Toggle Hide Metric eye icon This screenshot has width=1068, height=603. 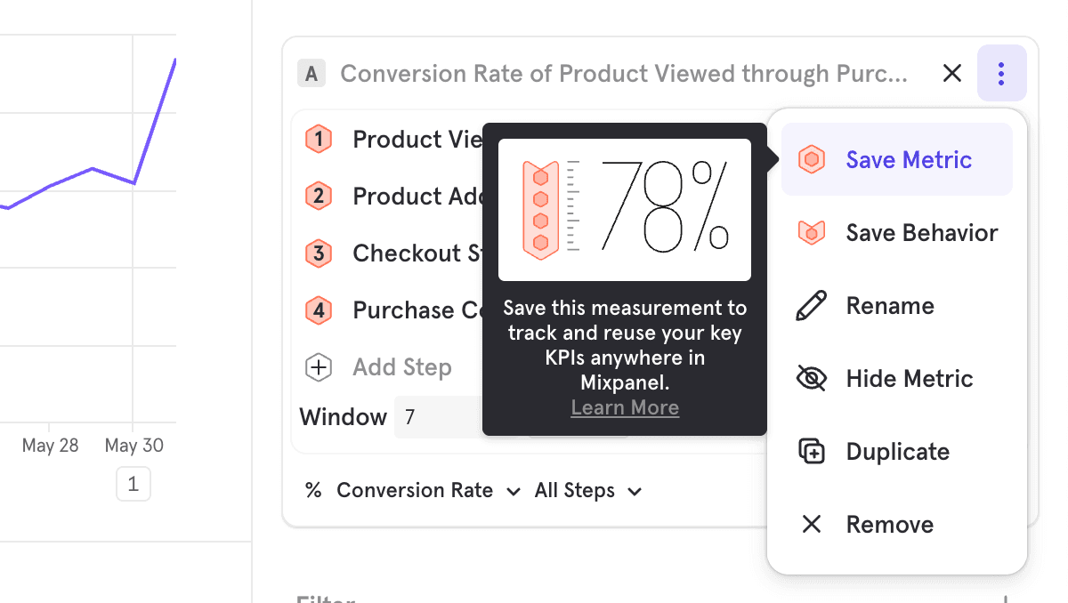tap(811, 379)
